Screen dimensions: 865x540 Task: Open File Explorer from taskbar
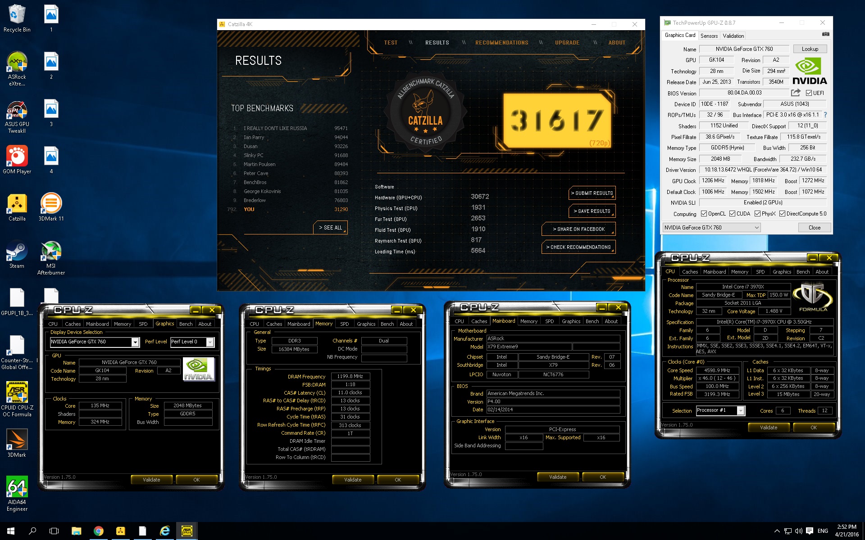click(x=76, y=531)
